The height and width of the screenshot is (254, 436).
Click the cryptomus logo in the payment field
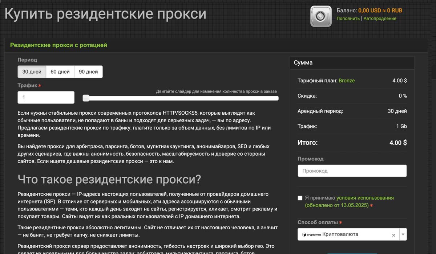tap(311, 235)
